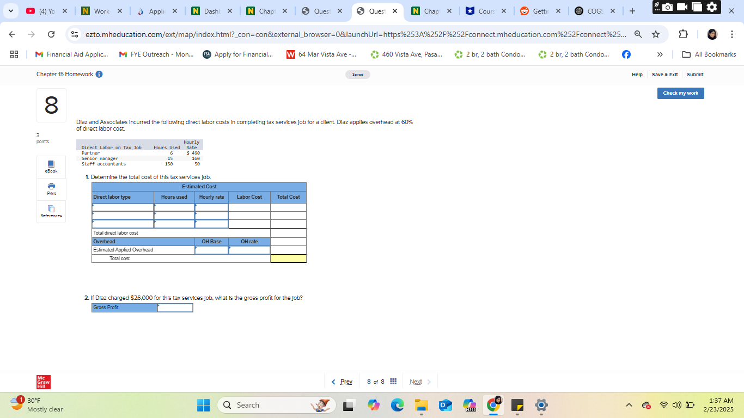This screenshot has width=744, height=418.
Task: Open the browser Extensions puzzle icon
Action: click(x=684, y=34)
